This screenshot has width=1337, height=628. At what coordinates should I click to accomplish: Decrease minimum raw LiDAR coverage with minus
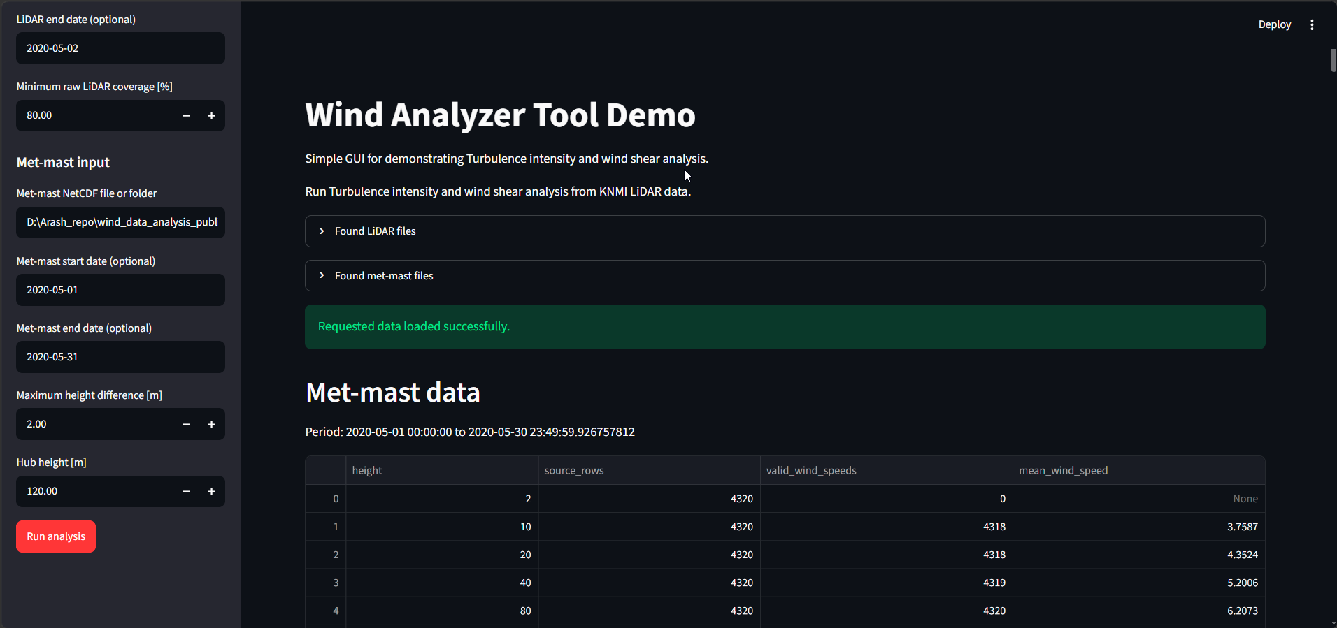pyautogui.click(x=186, y=116)
